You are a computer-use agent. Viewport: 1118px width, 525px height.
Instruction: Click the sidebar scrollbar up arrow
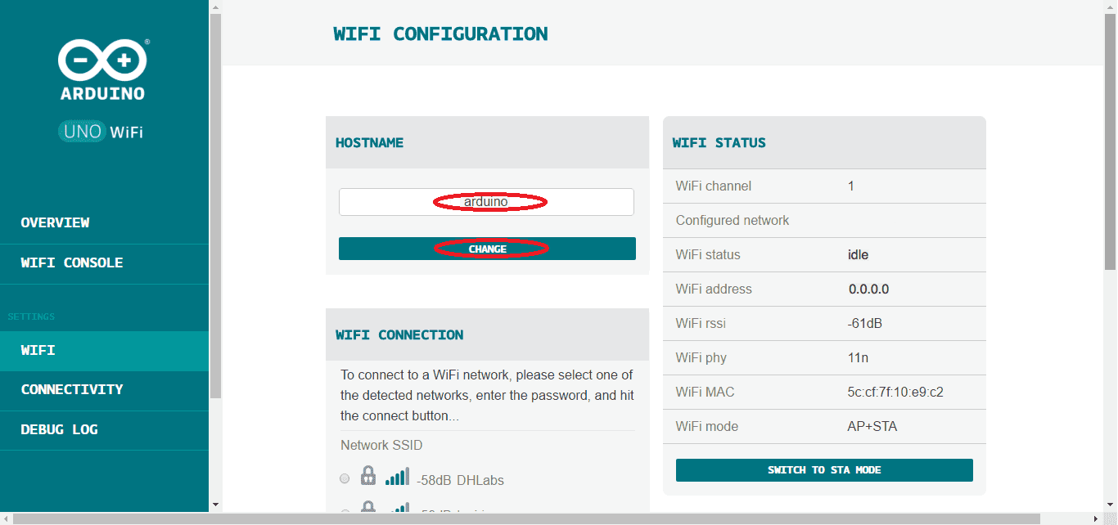click(215, 7)
